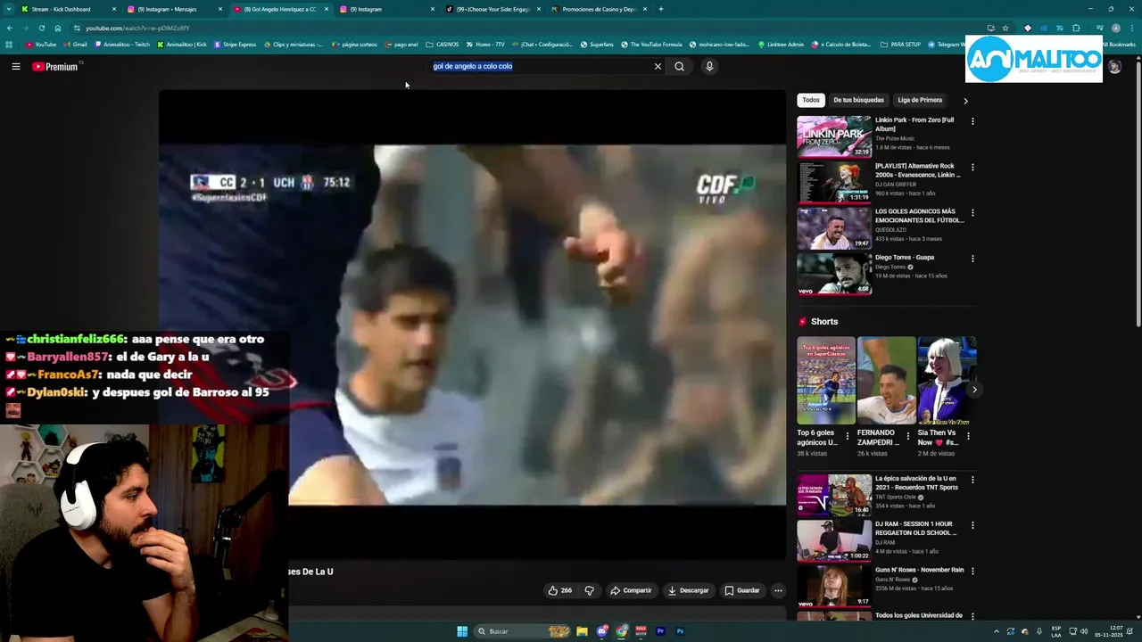Open options for Alternative Rock 2000s playlist video
The image size is (1142, 642).
pos(972,167)
